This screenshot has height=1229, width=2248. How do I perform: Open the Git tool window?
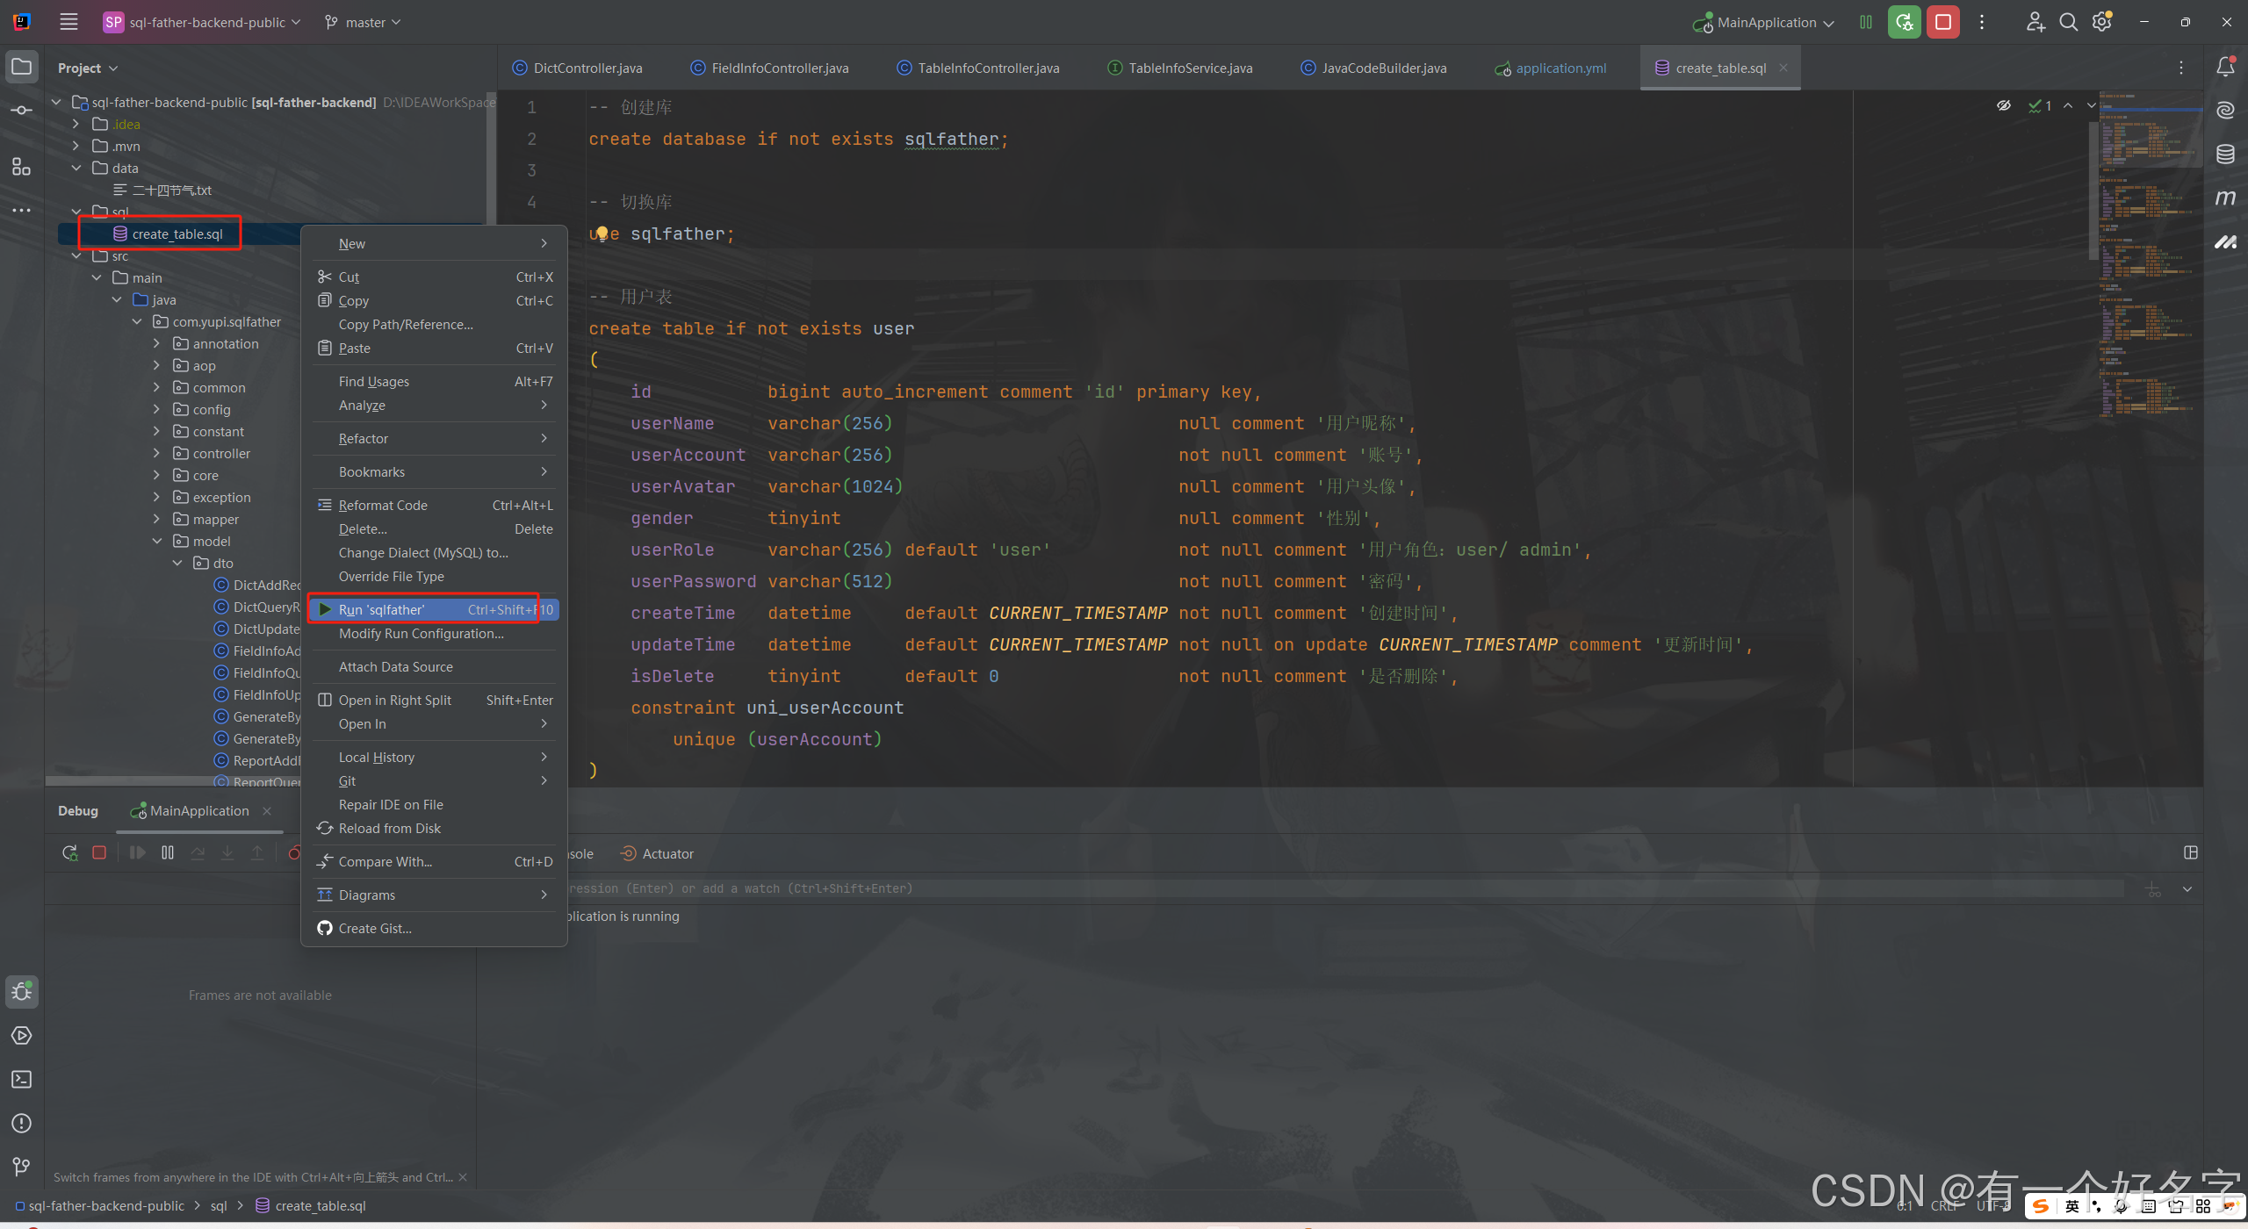point(22,1166)
